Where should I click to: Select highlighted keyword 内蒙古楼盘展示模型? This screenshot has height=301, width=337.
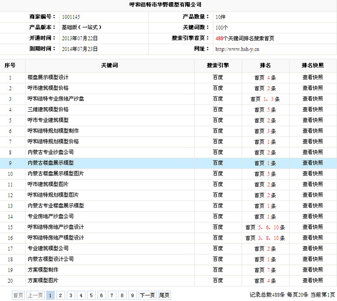coord(51,163)
